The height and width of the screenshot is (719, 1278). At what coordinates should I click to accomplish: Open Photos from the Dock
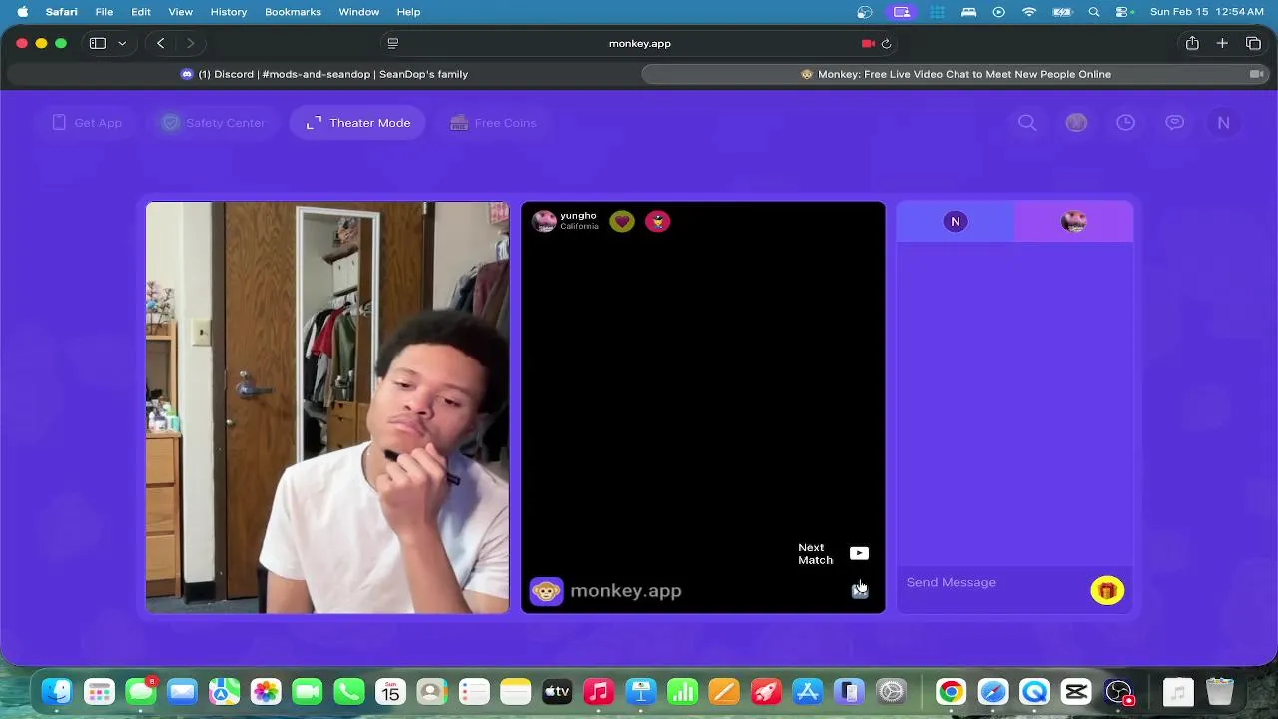(x=266, y=691)
